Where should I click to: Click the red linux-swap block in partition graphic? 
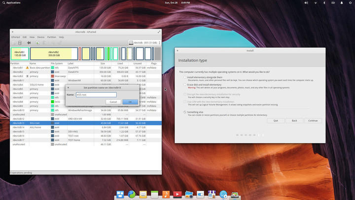[x=80, y=54]
